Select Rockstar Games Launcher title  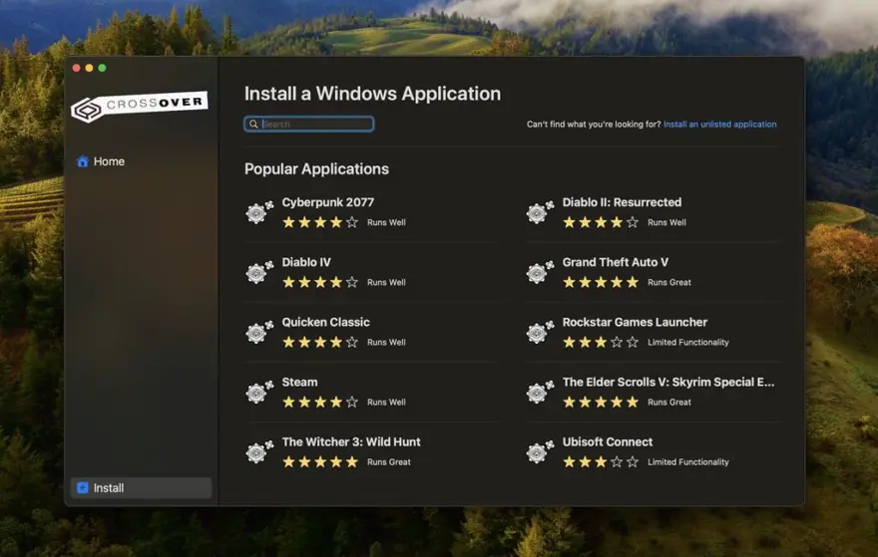[635, 322]
